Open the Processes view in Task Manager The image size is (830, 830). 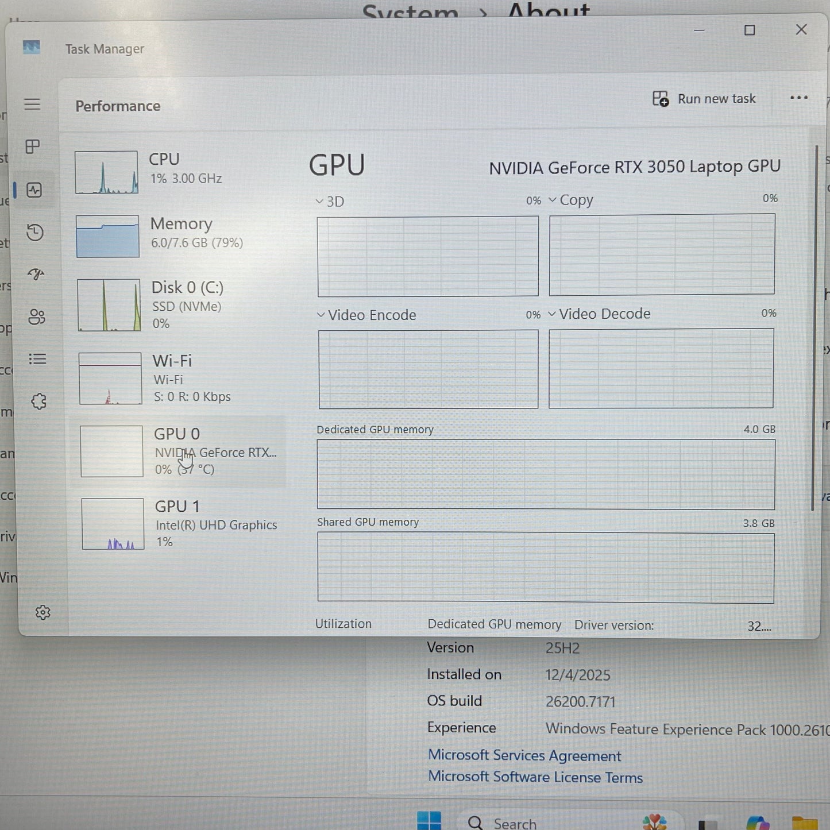pos(33,147)
